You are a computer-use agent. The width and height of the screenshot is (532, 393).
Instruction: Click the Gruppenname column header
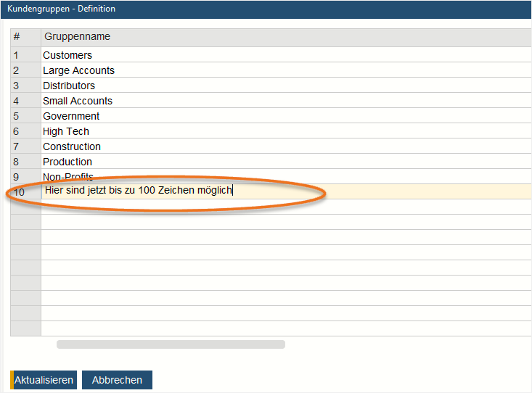[77, 36]
